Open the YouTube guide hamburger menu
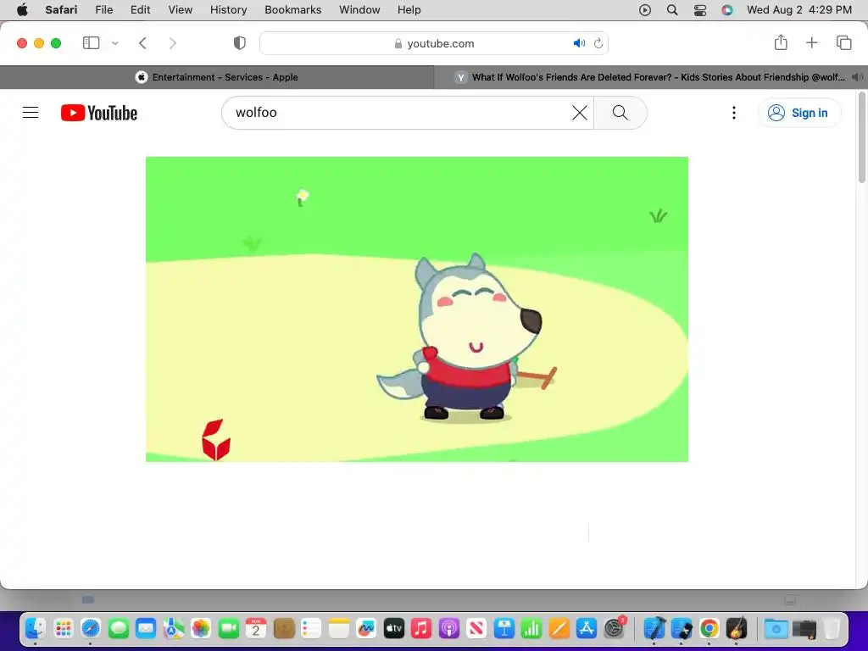The width and height of the screenshot is (868, 651). coord(31,113)
